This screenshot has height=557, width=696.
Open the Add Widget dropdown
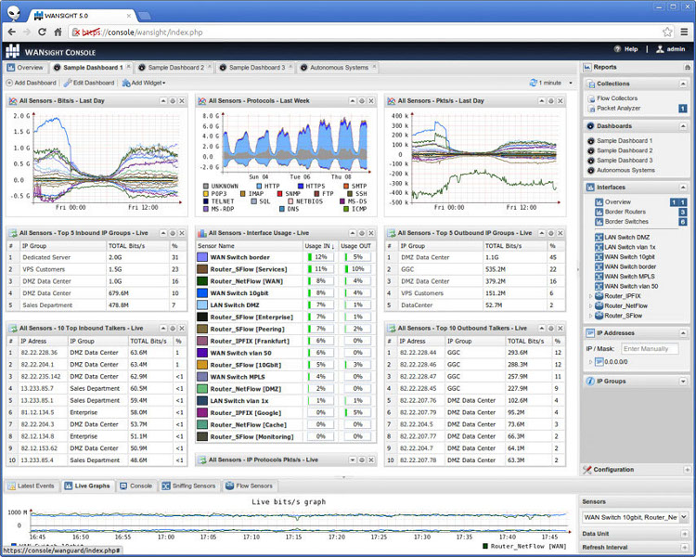pos(144,83)
